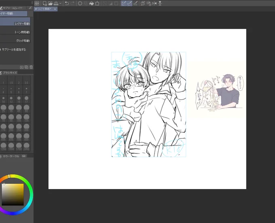Pick brush size 1500

tap(11, 147)
